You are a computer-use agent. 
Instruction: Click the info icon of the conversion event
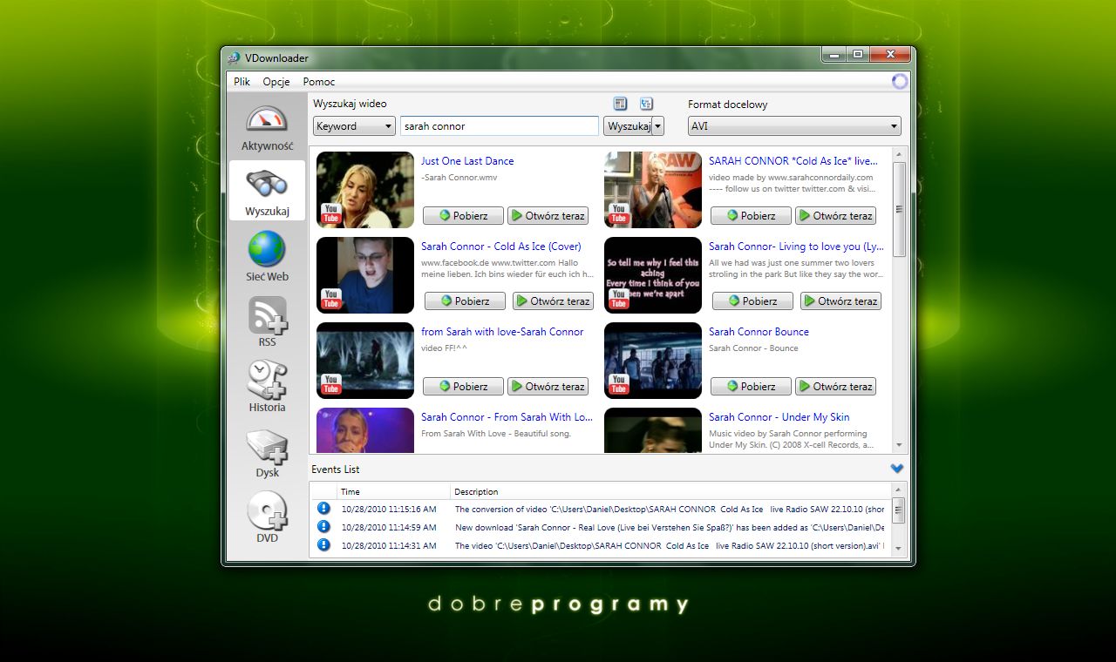[x=323, y=509]
